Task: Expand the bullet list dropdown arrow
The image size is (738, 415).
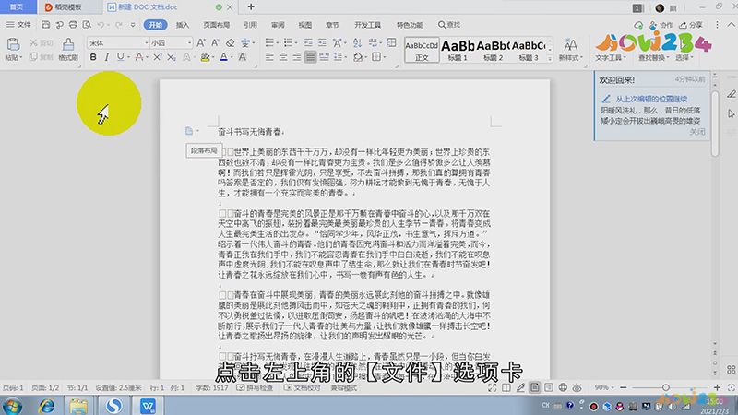Action: click(x=278, y=42)
